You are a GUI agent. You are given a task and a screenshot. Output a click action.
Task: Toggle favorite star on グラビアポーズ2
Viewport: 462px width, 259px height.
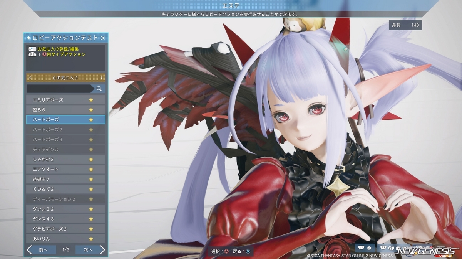pos(91,229)
